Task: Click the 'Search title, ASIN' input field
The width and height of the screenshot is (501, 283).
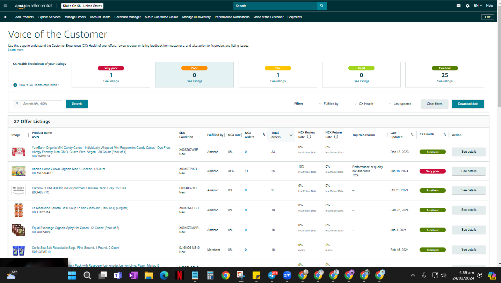Action: pyautogui.click(x=41, y=104)
